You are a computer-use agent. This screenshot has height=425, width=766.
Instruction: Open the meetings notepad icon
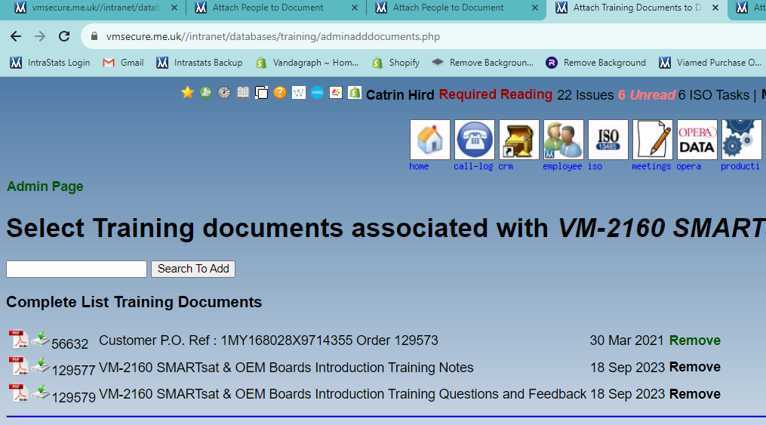tap(652, 140)
